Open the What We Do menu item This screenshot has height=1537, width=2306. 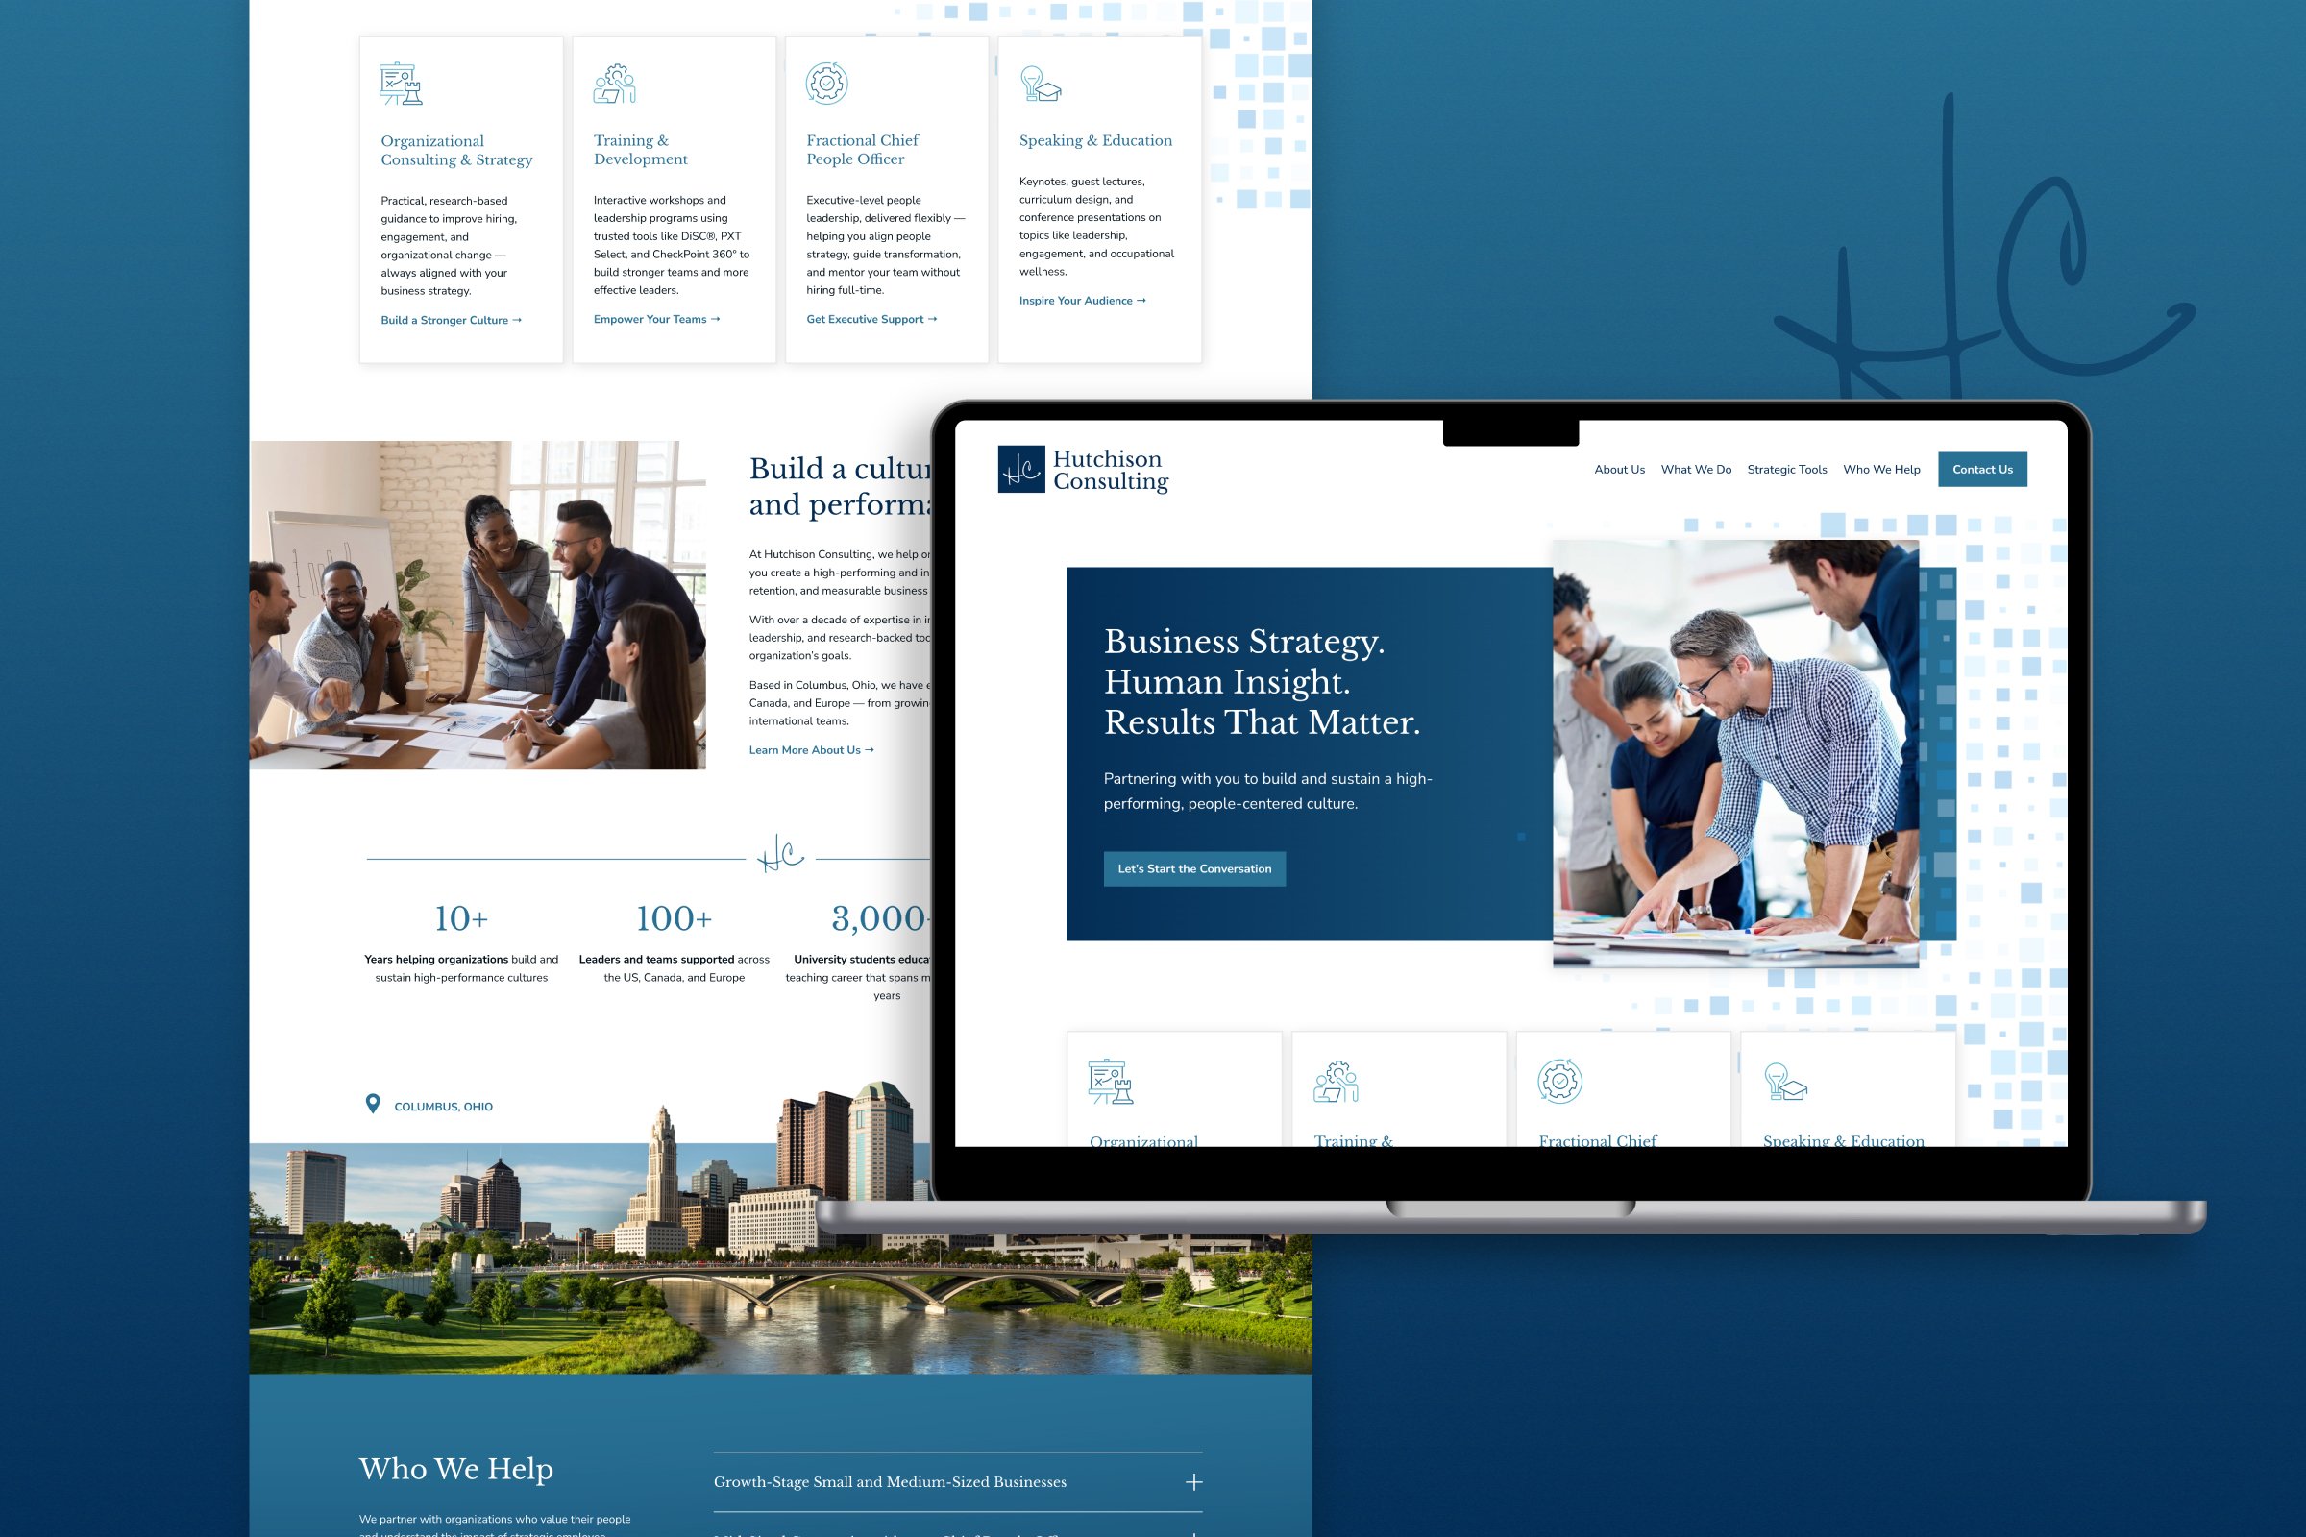tap(1695, 470)
